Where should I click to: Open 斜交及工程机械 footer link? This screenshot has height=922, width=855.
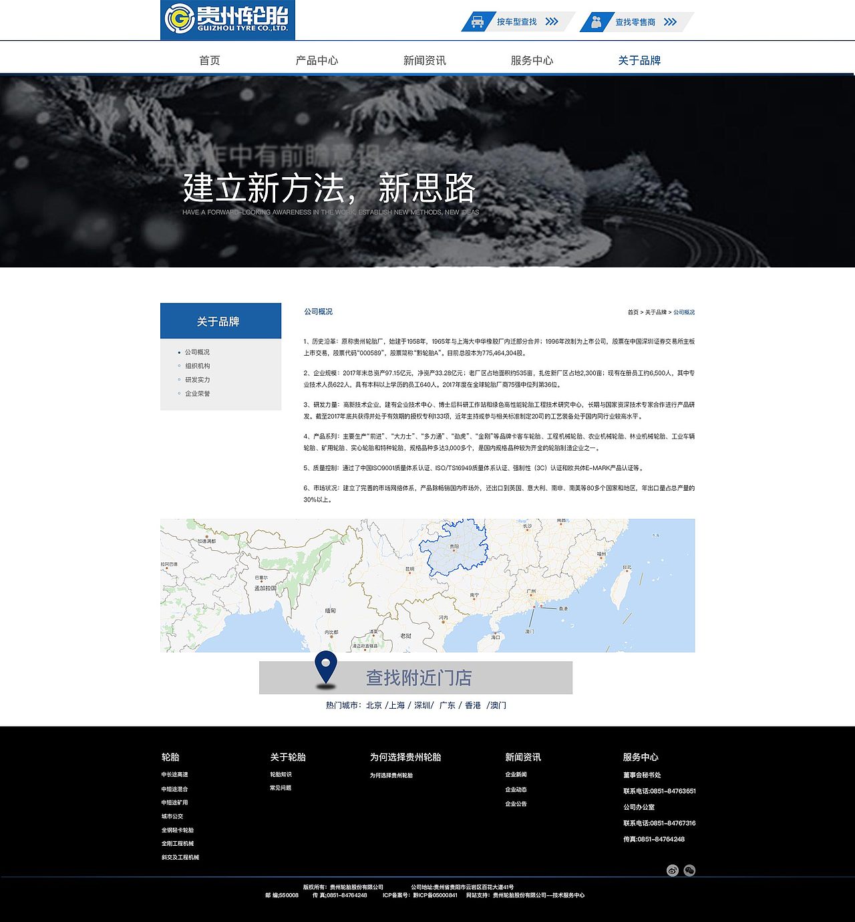pos(180,857)
